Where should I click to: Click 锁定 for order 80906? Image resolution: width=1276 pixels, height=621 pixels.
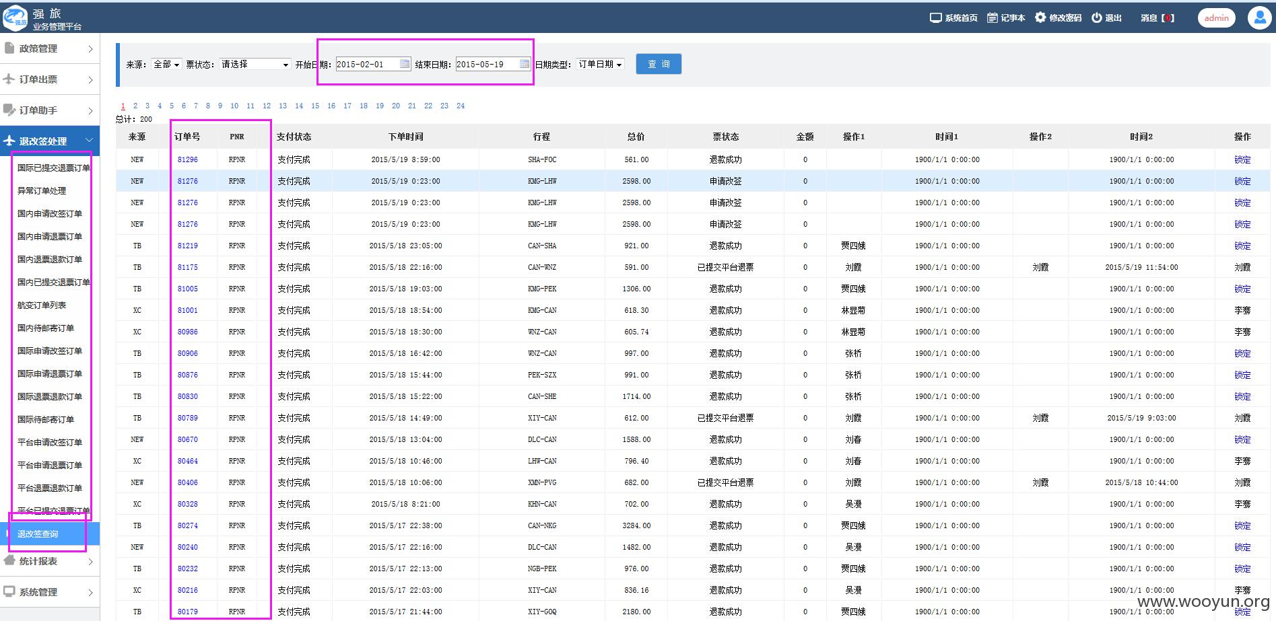1242,353
